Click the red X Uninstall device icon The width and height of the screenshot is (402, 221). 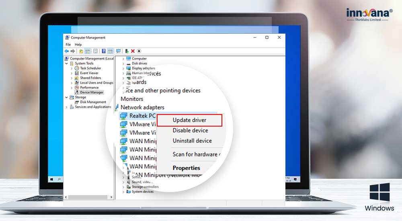(133, 51)
